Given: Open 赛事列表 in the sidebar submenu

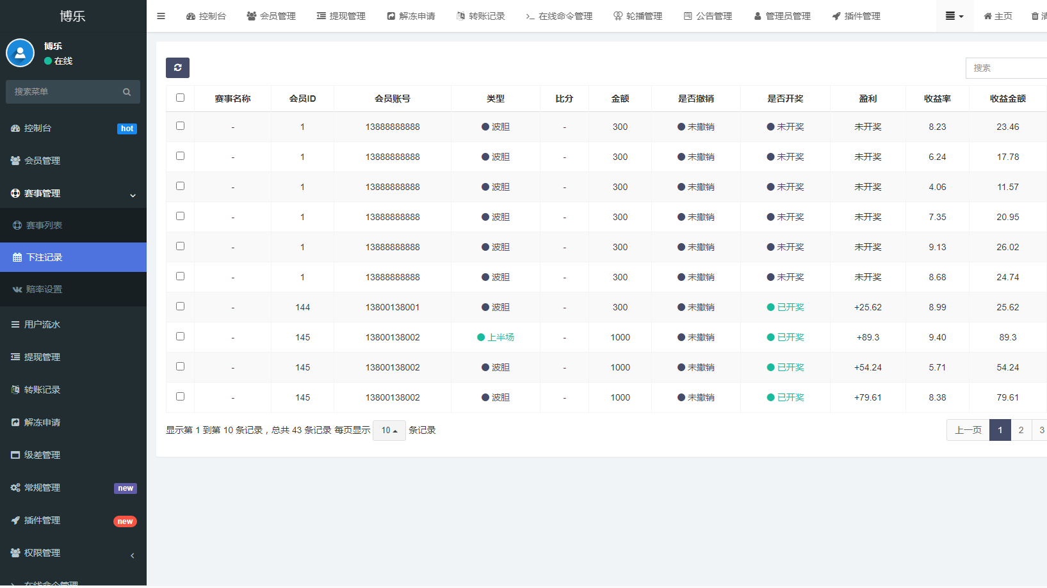Looking at the screenshot, I should 44,225.
